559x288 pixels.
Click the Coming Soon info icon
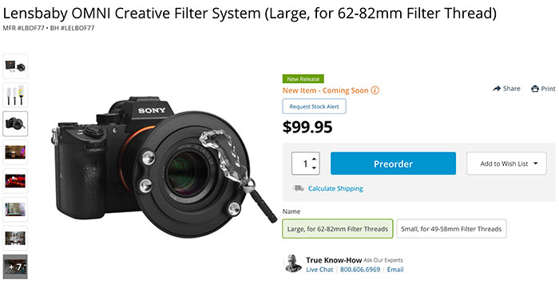point(375,90)
